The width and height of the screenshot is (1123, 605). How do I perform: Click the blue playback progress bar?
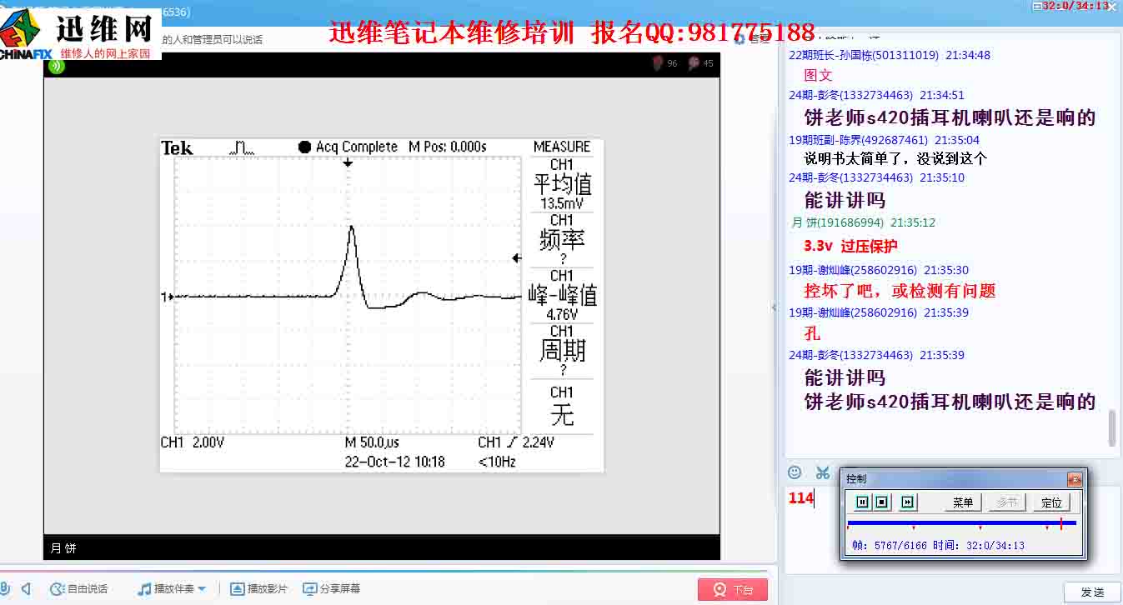961,523
